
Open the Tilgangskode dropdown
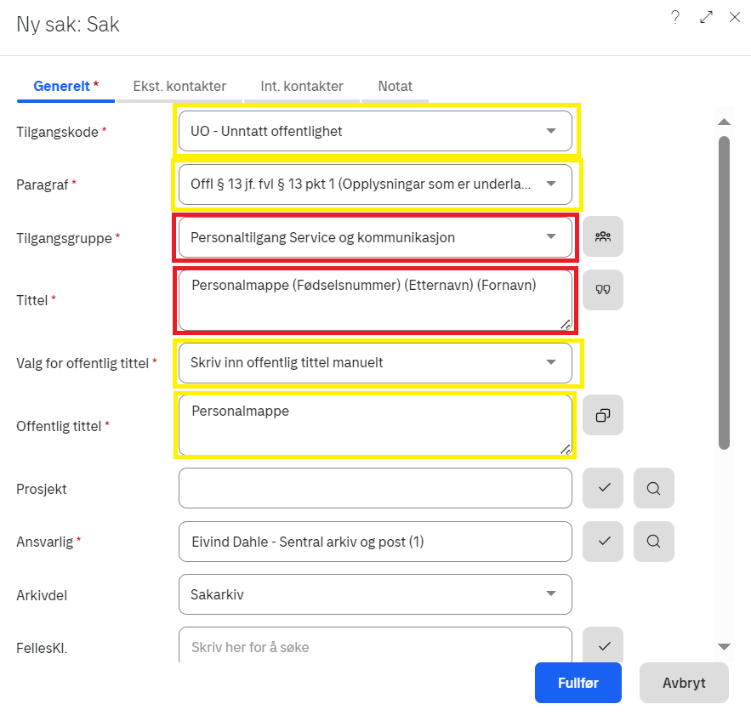(375, 131)
